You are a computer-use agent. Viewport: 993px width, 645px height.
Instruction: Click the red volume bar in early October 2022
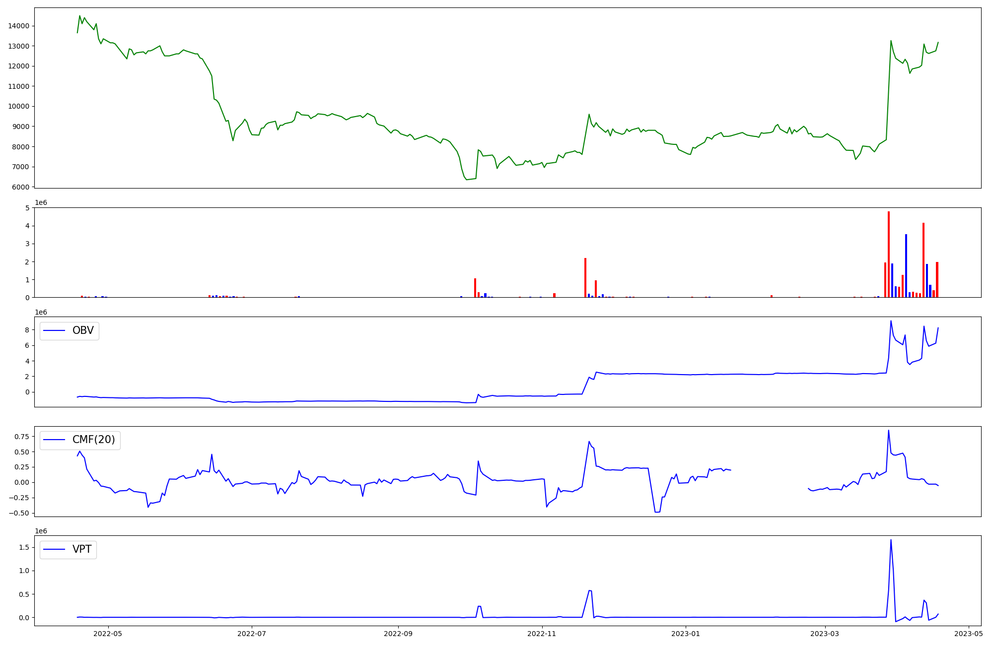pyautogui.click(x=475, y=288)
